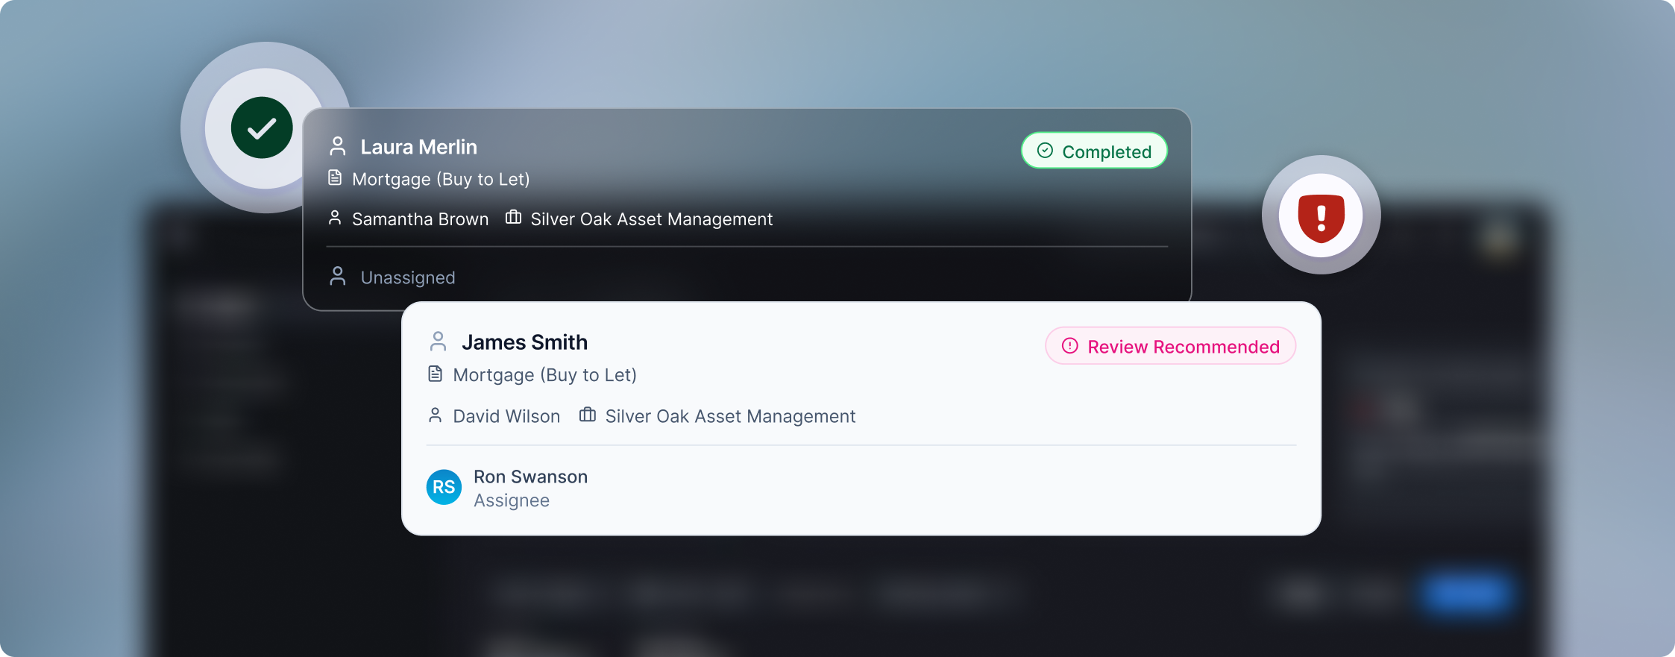Click the person icon beside James Smith
The width and height of the screenshot is (1675, 657).
tap(439, 342)
